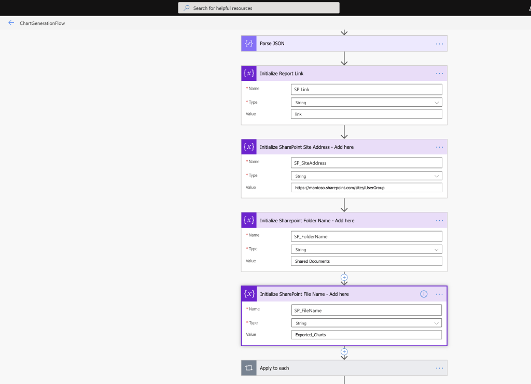Open the Initialize Report Link ellipsis menu
531x384 pixels.
pos(439,73)
